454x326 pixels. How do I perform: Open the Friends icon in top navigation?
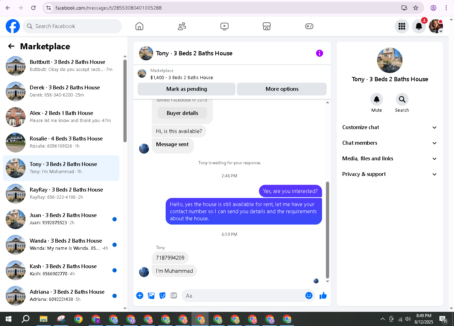(x=182, y=26)
